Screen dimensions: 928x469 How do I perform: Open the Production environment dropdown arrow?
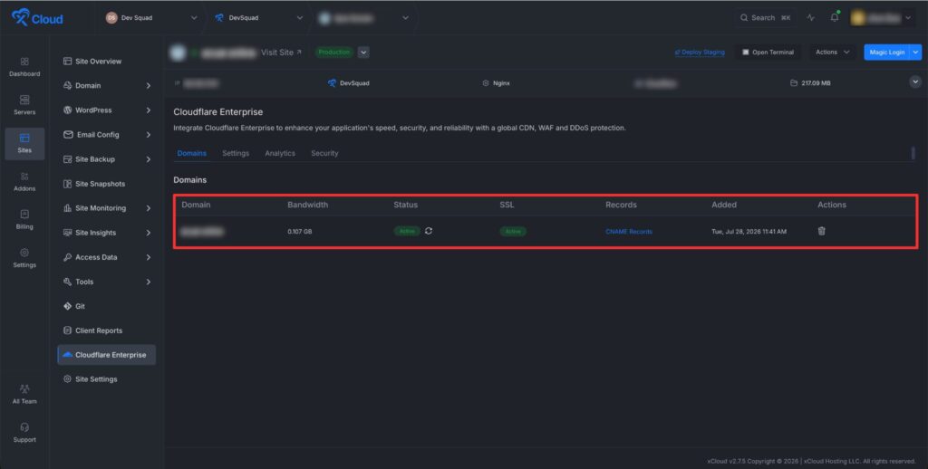(x=364, y=52)
